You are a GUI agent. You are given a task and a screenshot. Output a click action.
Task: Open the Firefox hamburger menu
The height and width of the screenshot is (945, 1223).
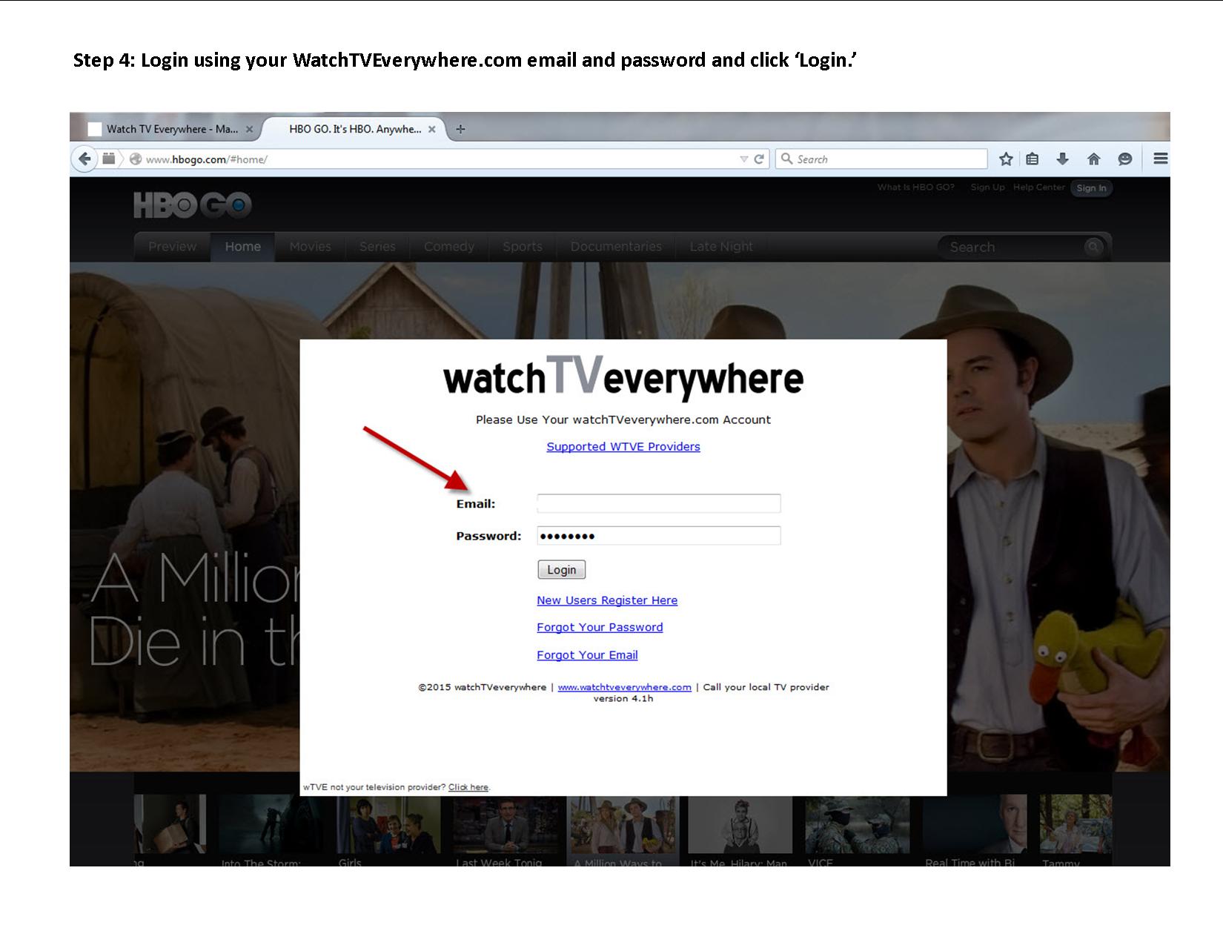pos(1161,159)
